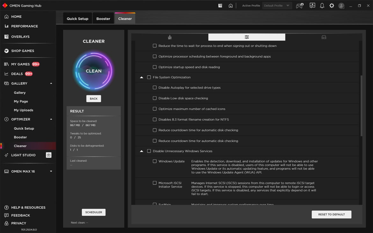
Task: Switch to the Quick Setup top tab
Action: click(77, 18)
